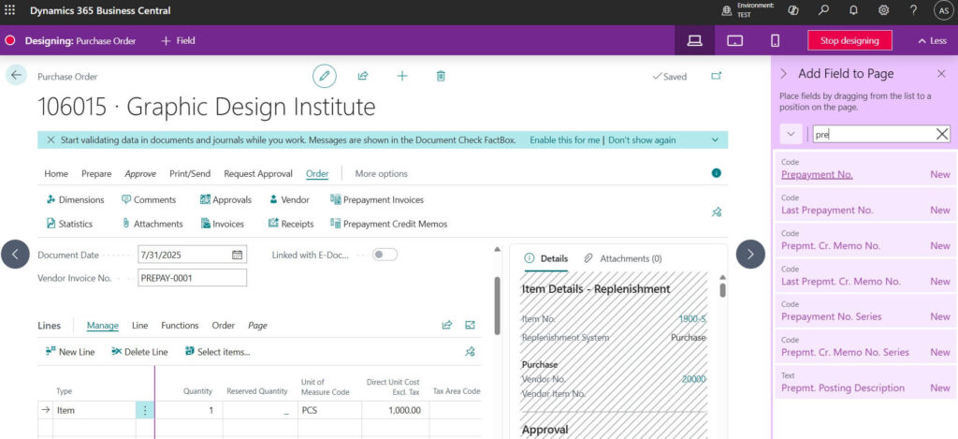This screenshot has height=439, width=958.
Task: Click the delete trash can icon
Action: pyautogui.click(x=441, y=77)
